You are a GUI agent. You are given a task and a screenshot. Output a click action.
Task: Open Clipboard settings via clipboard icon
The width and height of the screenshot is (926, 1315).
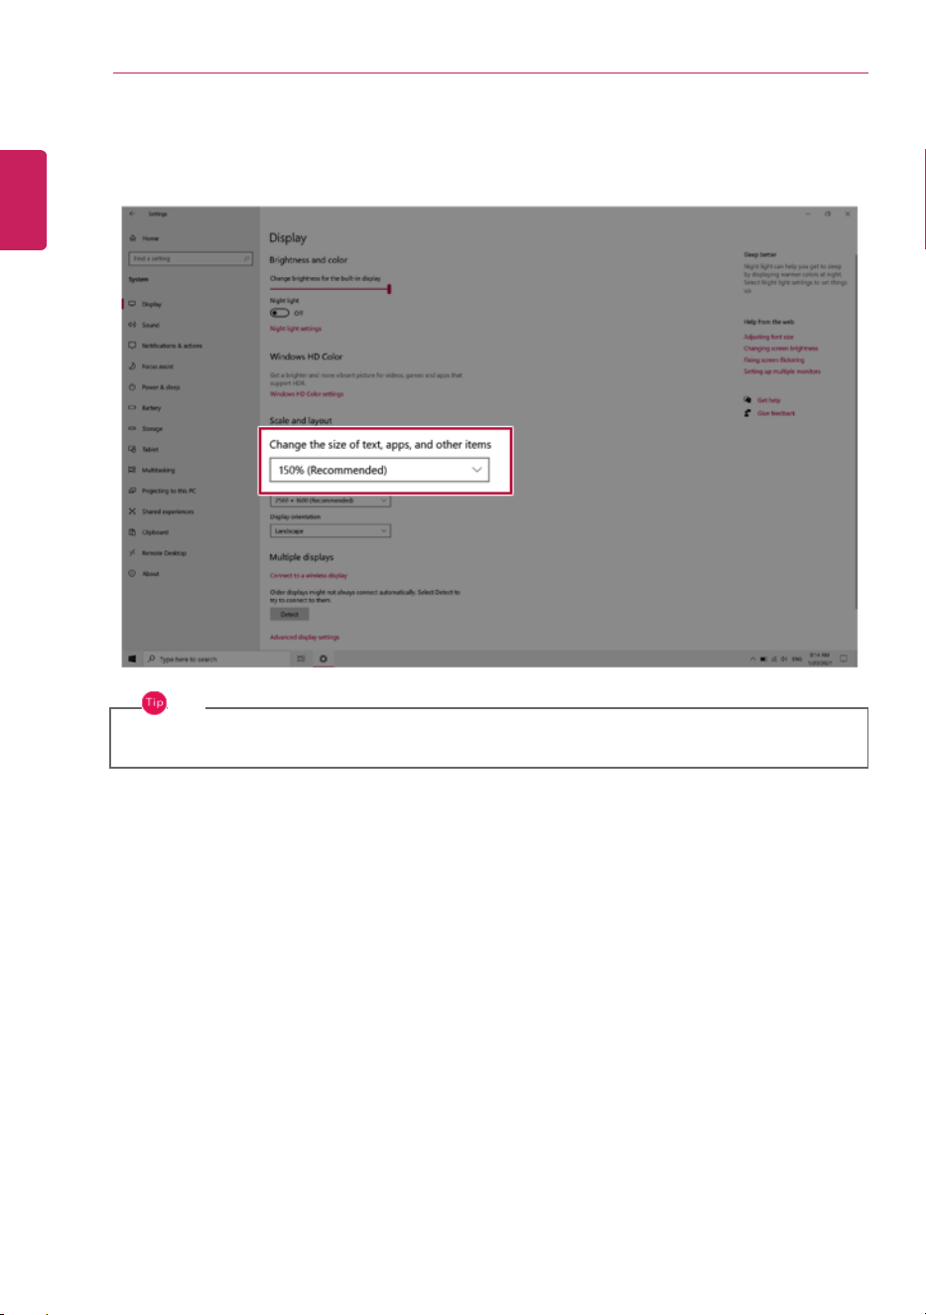[132, 532]
